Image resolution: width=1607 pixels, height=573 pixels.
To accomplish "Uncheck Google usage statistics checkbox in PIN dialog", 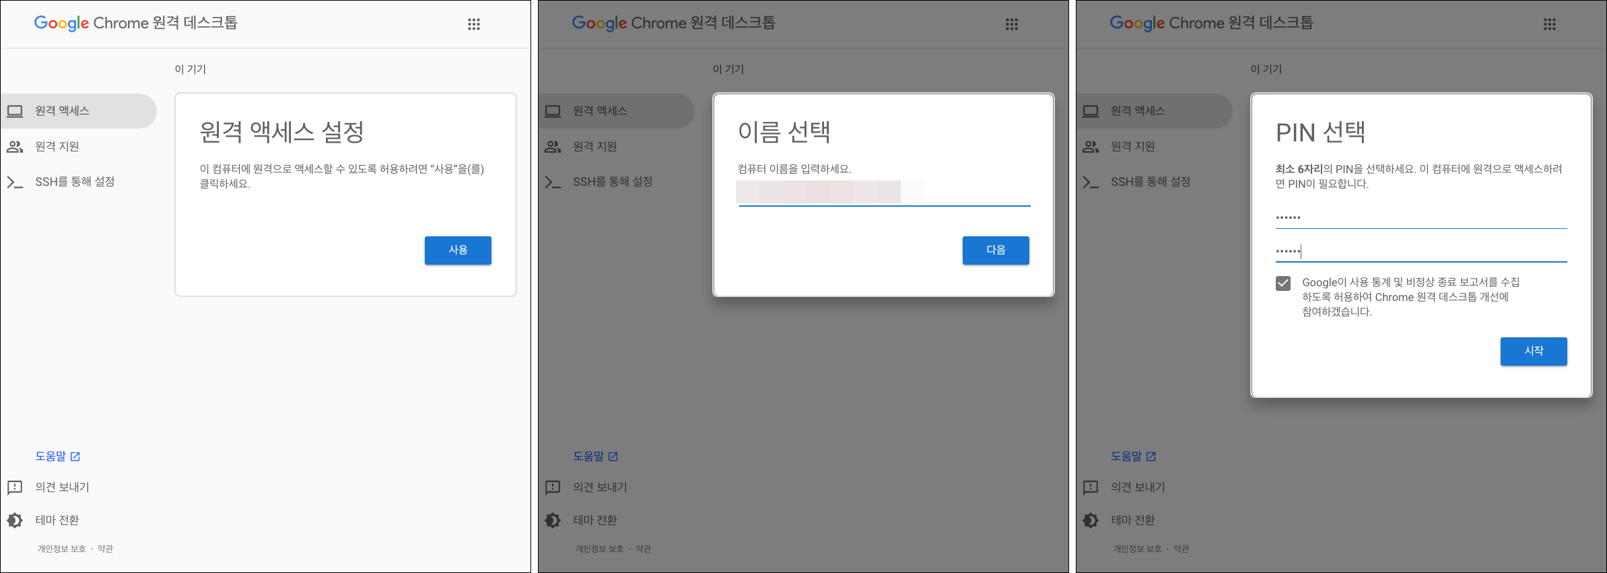I will pos(1283,283).
